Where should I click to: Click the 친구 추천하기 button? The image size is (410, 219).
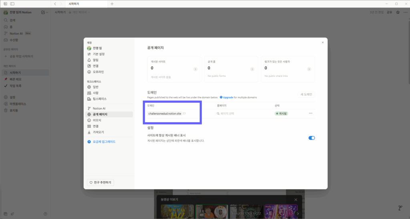click(x=100, y=183)
